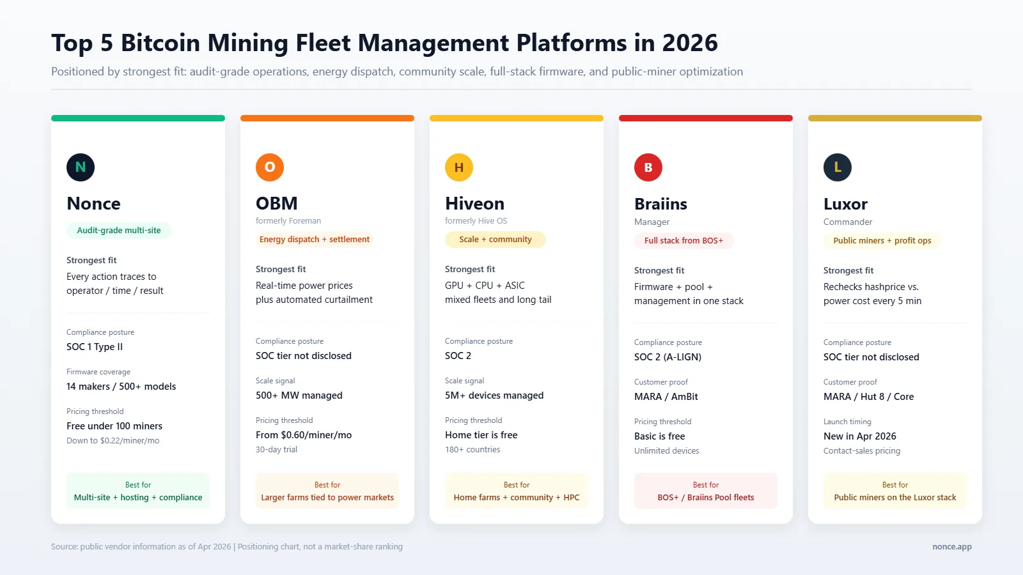This screenshot has height=575, width=1023.
Task: Click 'Unlimited devices' text
Action: pyautogui.click(x=667, y=451)
